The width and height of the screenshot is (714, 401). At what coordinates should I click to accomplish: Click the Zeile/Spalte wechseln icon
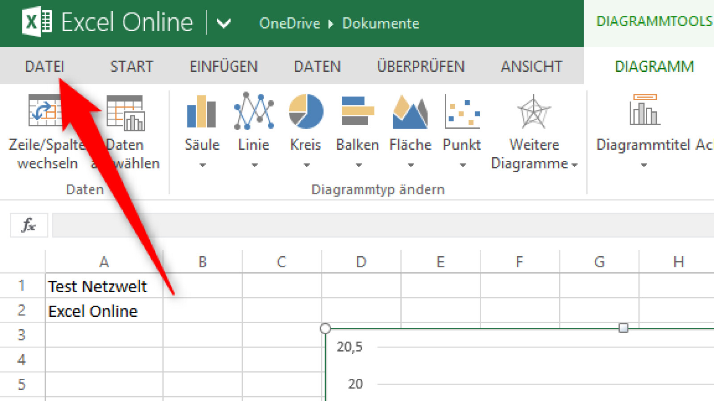45,110
